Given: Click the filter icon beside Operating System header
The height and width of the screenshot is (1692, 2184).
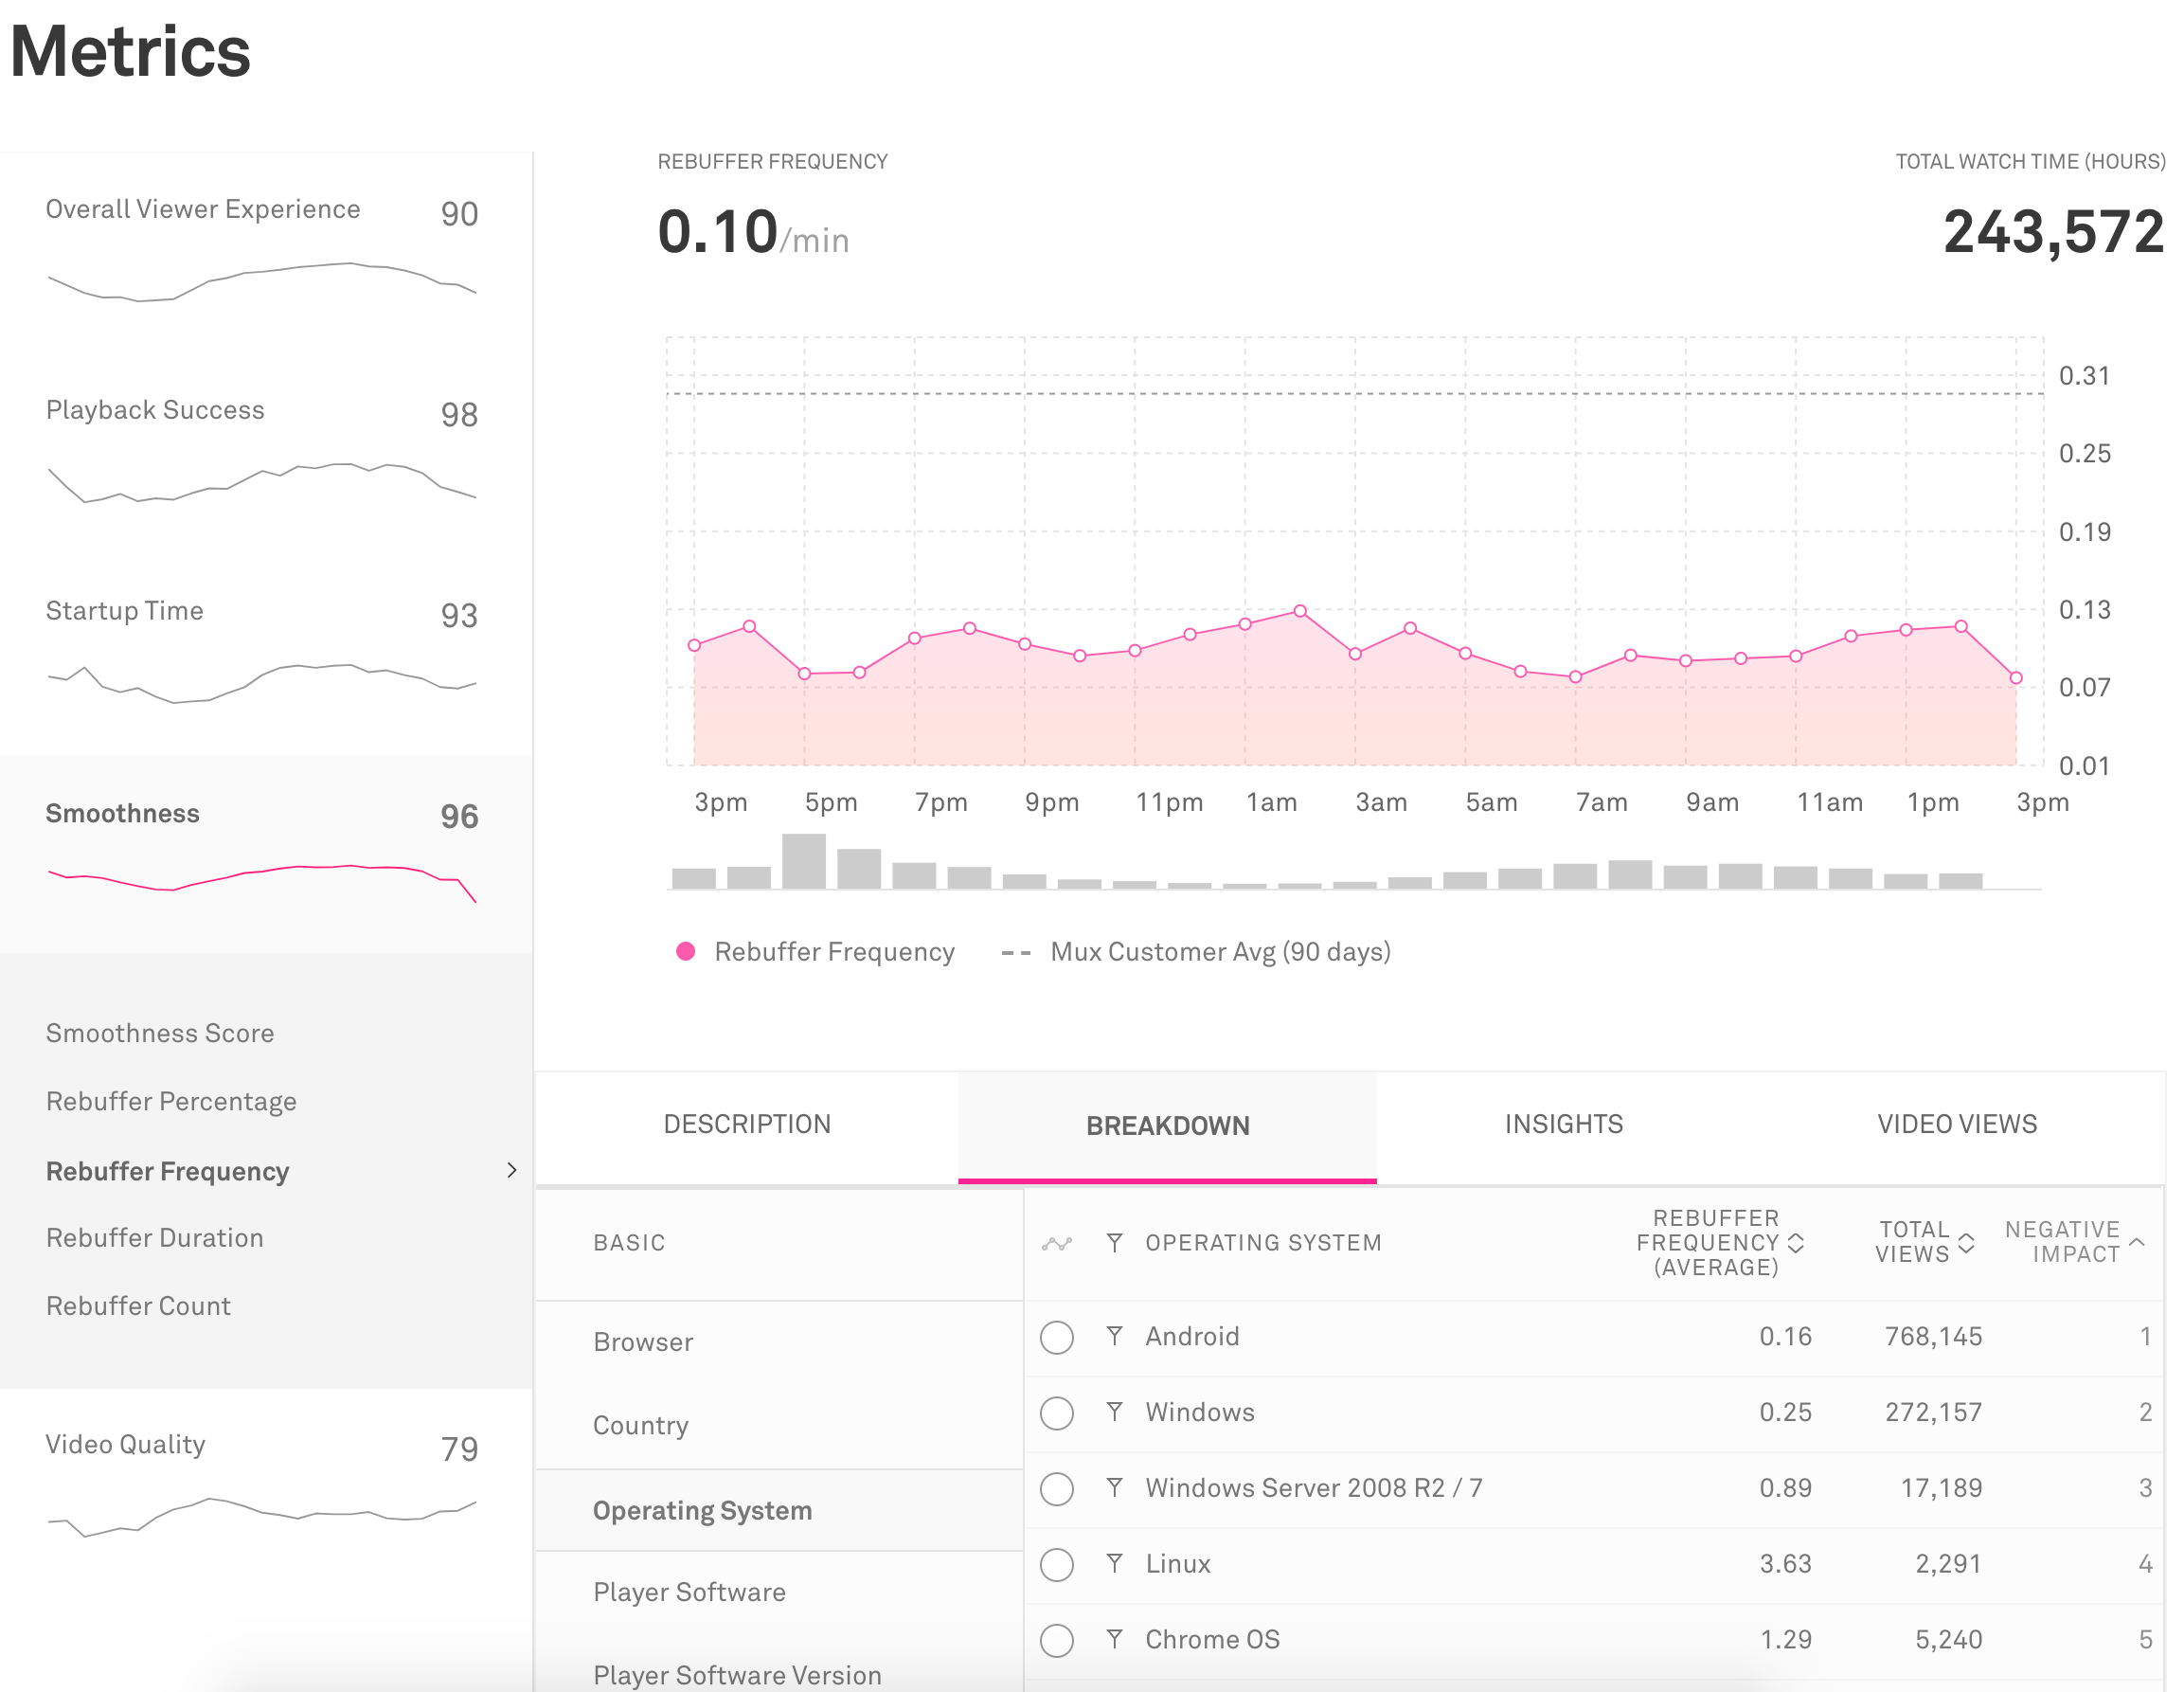Looking at the screenshot, I should [1114, 1242].
